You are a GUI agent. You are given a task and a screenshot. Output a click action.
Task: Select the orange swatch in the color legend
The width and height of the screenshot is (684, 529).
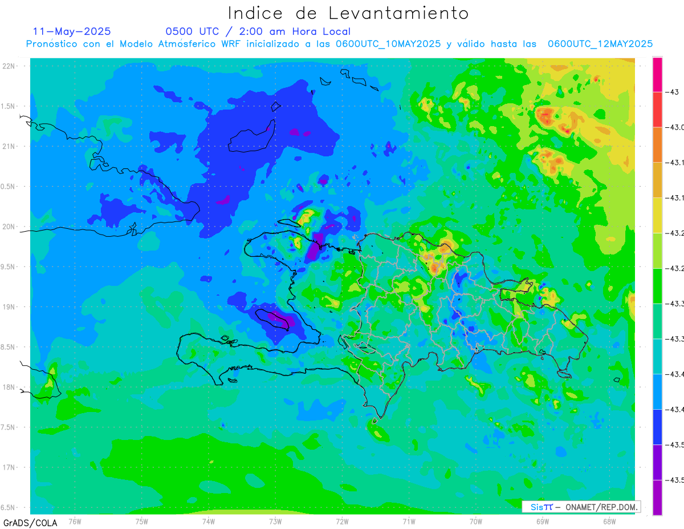[x=657, y=144]
